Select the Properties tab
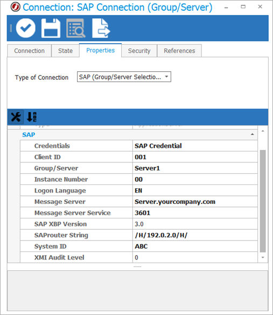273x315 pixels. point(101,50)
